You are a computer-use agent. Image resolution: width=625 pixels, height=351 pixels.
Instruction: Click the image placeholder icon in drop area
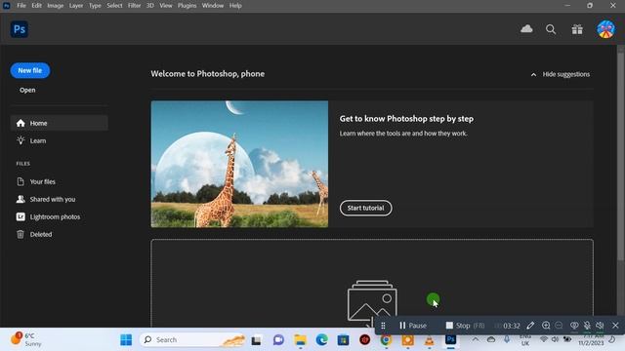coord(372,303)
